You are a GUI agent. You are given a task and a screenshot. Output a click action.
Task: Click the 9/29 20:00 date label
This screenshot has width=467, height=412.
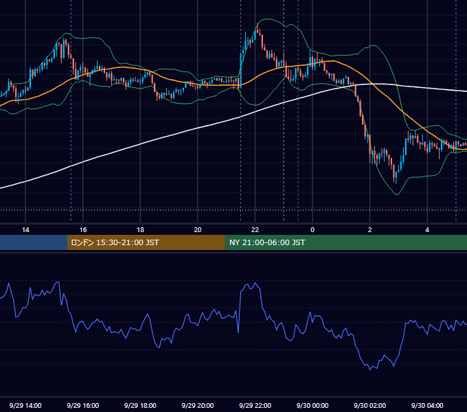pos(198,405)
